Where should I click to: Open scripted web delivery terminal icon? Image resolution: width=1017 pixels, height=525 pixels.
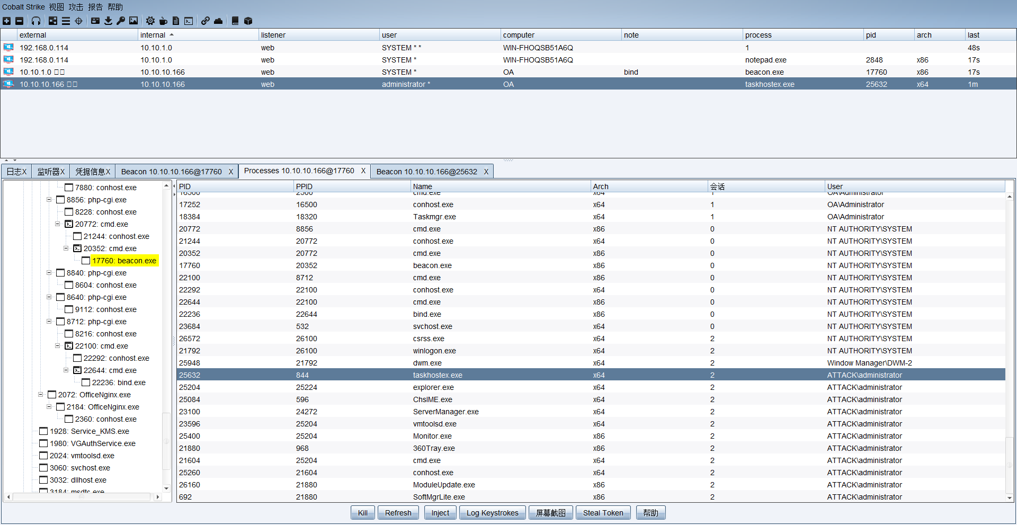189,21
